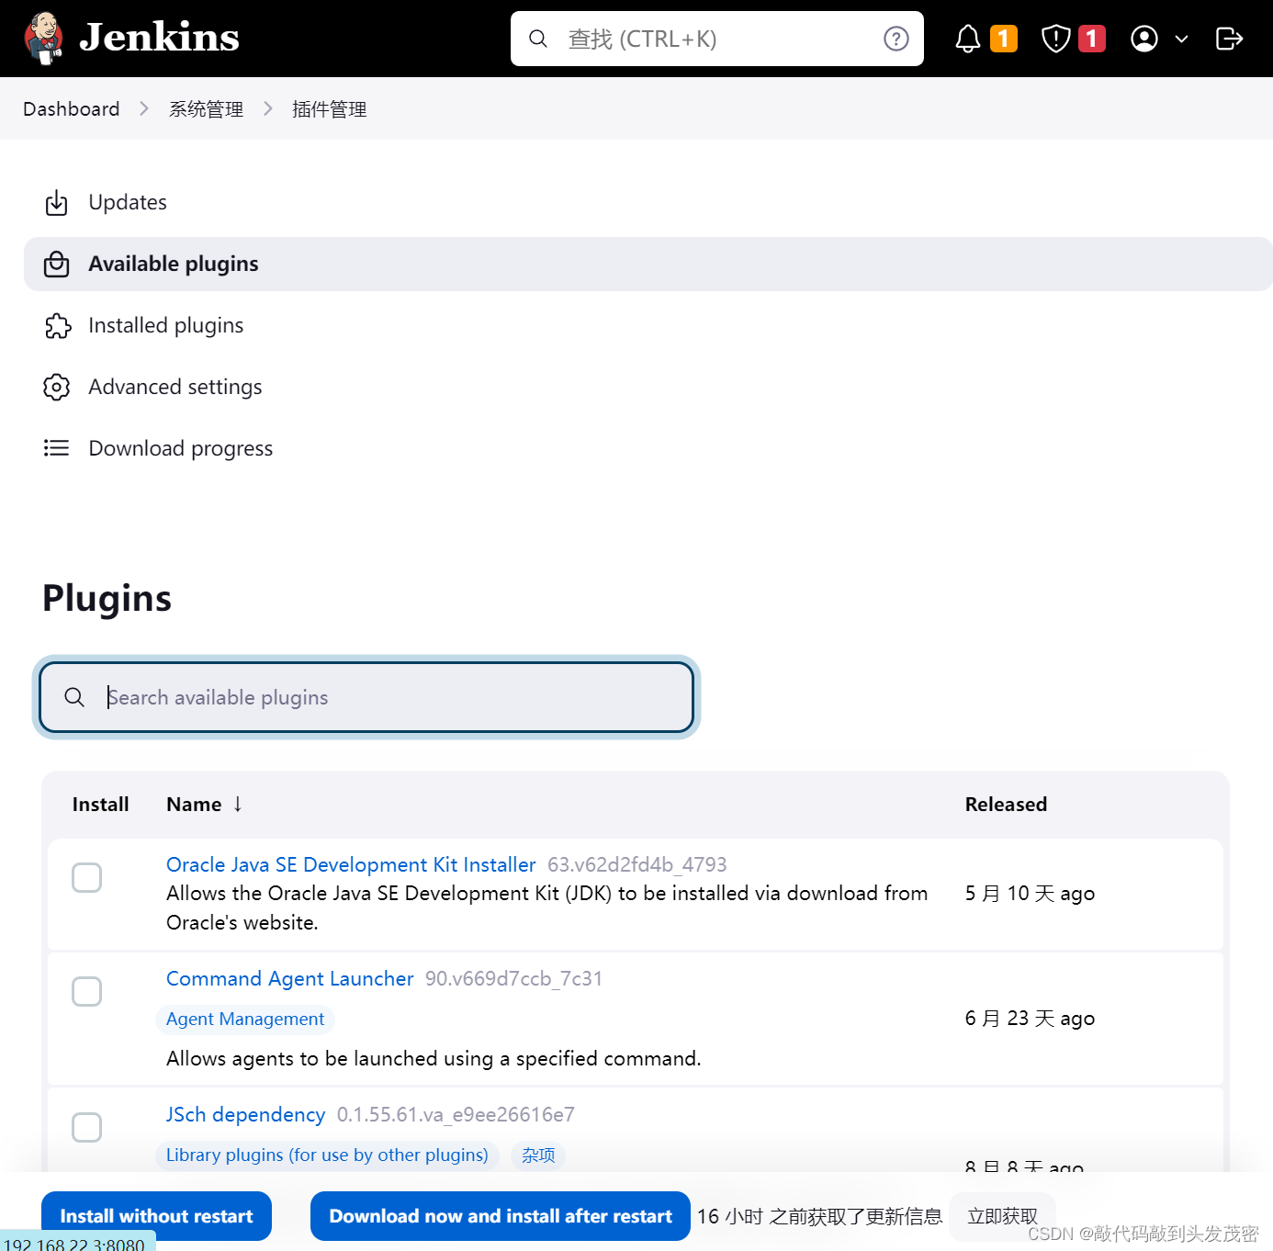Expand the chevron after Dashboard breadcrumb
This screenshot has height=1251, width=1273.
tap(144, 108)
